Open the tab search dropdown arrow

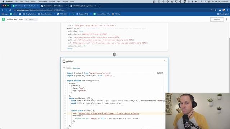(227, 6)
